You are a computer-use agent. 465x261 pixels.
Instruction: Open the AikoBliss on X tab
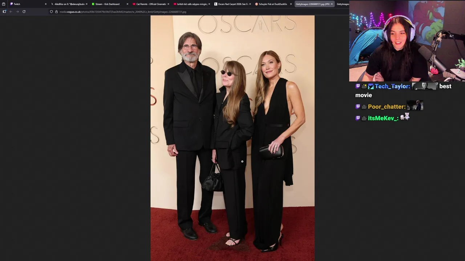tap(68, 4)
